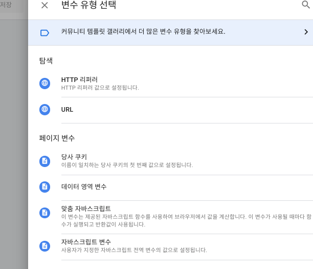
Task: Click the globe icon for HTTP 리퍼러
Action: pos(44,84)
